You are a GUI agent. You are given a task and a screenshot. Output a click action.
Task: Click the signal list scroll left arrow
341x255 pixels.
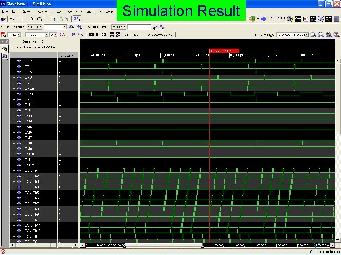(x=13, y=245)
